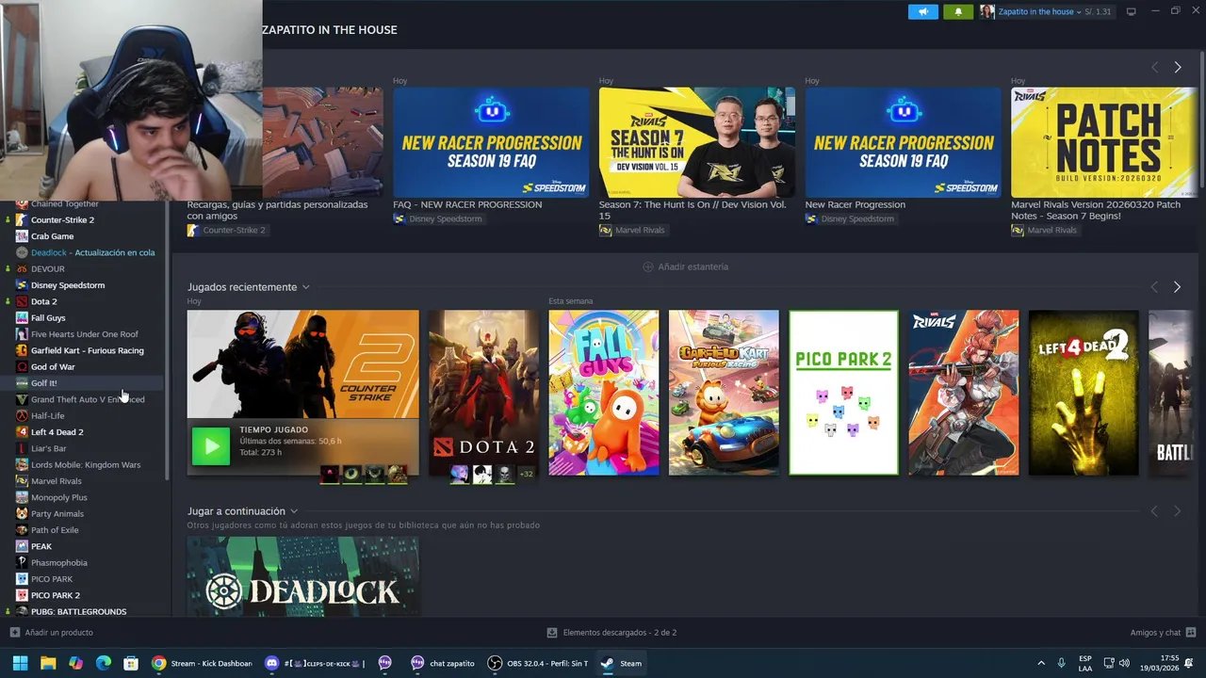This screenshot has height=678, width=1206.
Task: Open the FAQ - NEW RACER PROGRESSION news thumbnail
Action: 491,142
